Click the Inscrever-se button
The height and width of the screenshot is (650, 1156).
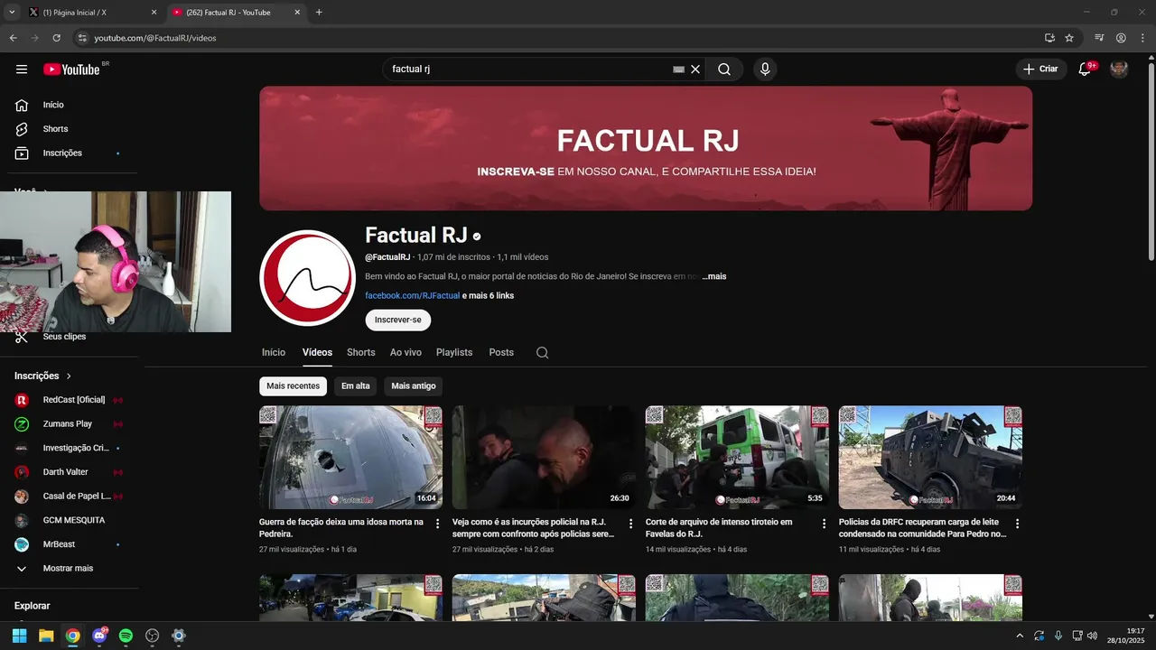tap(398, 320)
